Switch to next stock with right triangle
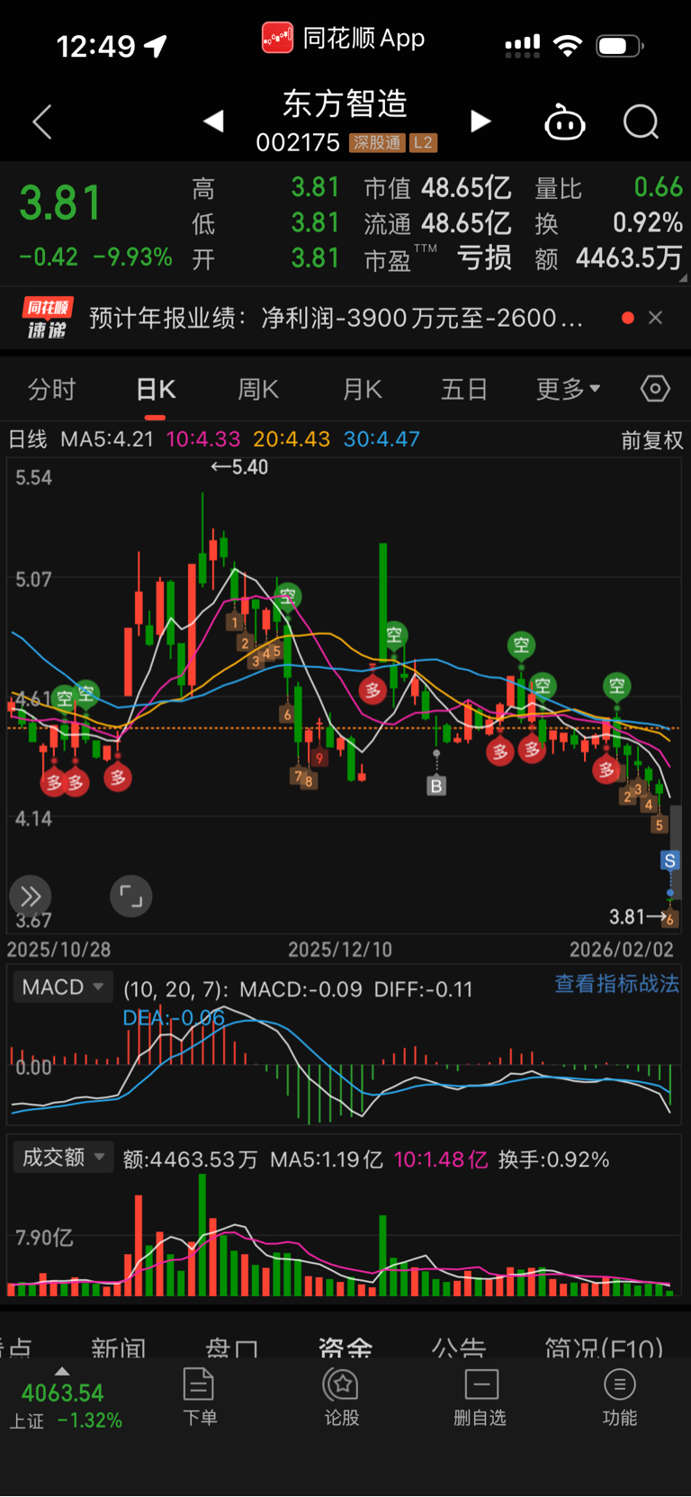This screenshot has height=1497, width=691. point(480,122)
